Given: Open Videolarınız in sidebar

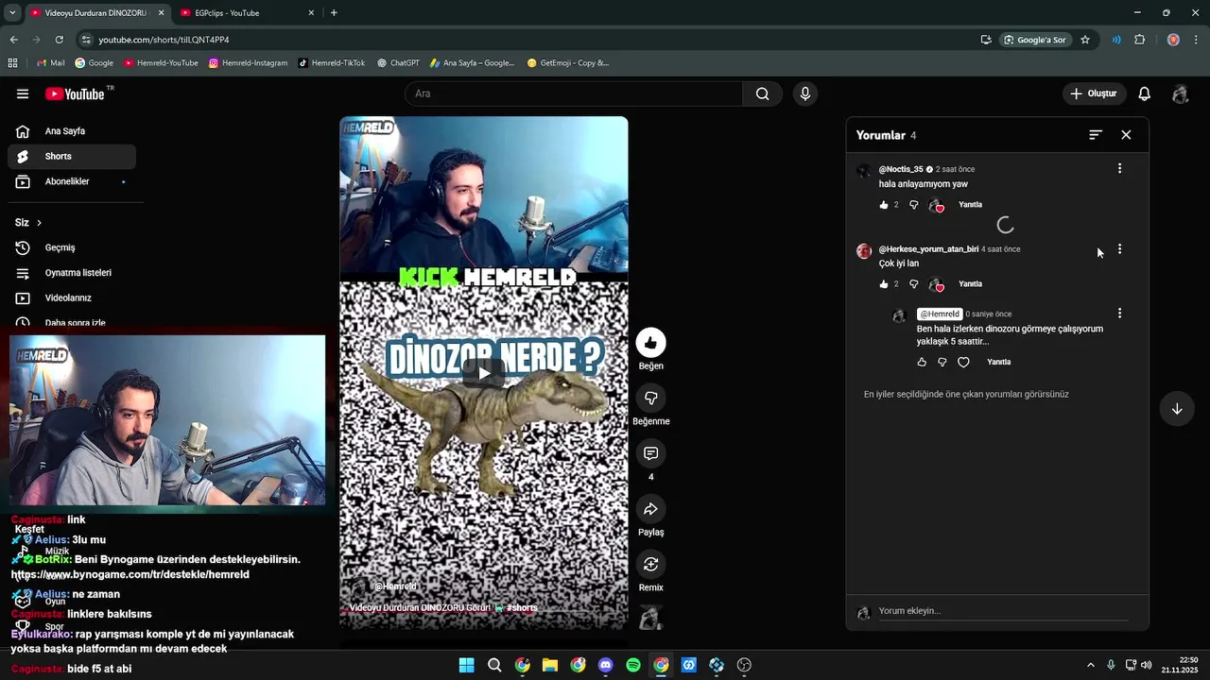Looking at the screenshot, I should click(72, 298).
